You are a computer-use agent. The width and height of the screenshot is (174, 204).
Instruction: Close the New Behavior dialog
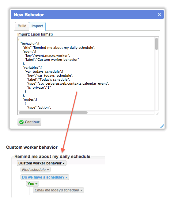click(159, 15)
